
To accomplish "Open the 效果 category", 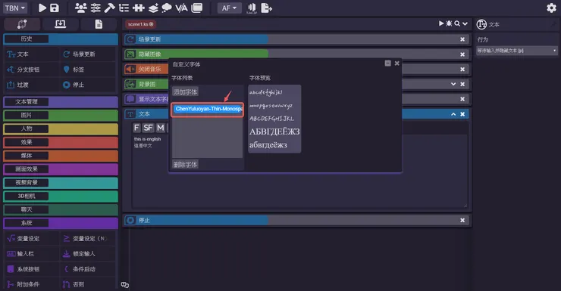I will [x=61, y=142].
